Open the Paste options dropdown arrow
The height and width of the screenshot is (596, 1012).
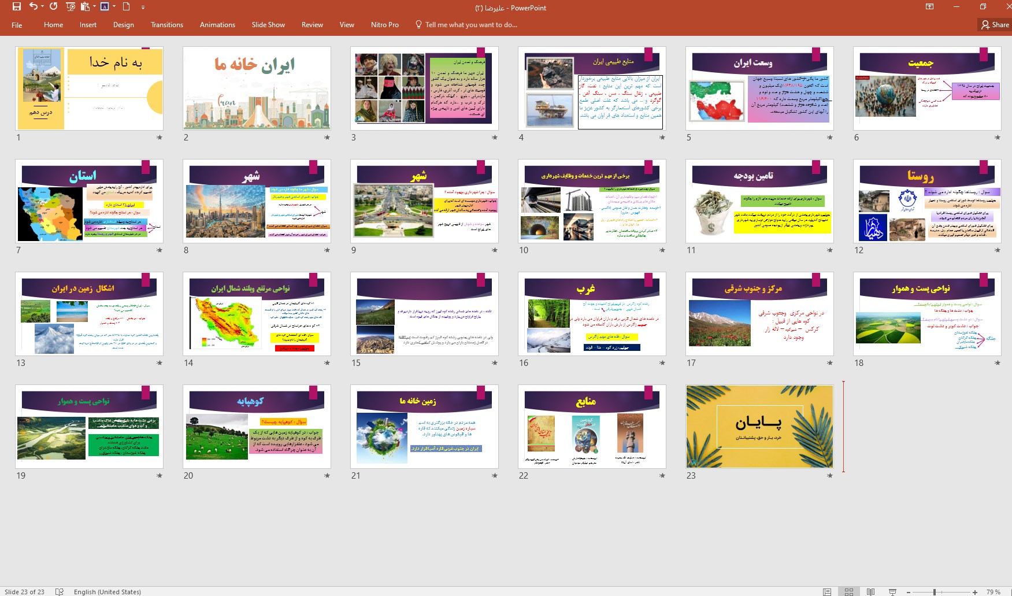pos(94,7)
